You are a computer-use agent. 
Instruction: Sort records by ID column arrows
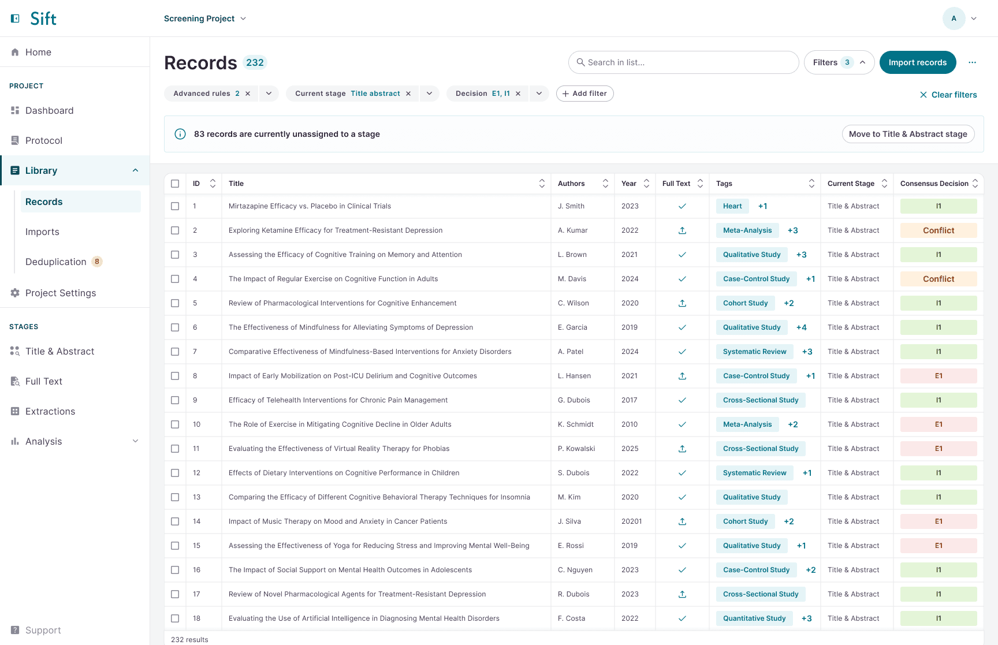[213, 184]
